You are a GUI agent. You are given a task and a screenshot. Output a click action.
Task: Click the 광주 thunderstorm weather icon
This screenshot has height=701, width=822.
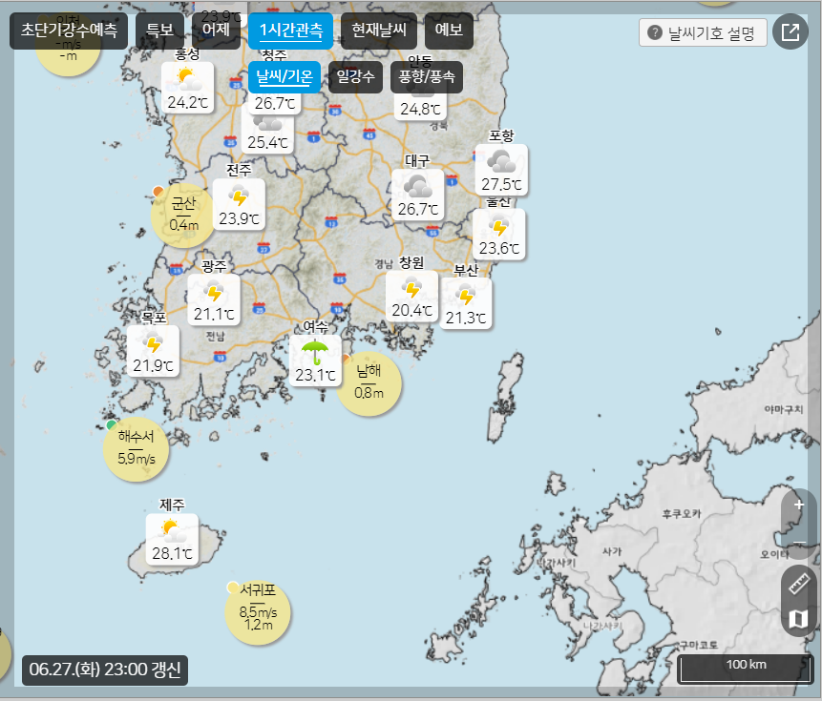pyautogui.click(x=214, y=292)
